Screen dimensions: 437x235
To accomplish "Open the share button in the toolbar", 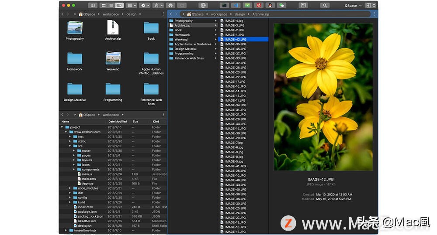I will (158, 5).
